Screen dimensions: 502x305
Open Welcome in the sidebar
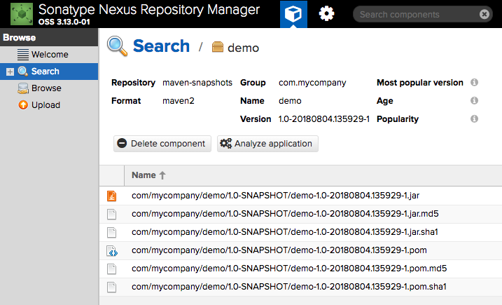[49, 55]
